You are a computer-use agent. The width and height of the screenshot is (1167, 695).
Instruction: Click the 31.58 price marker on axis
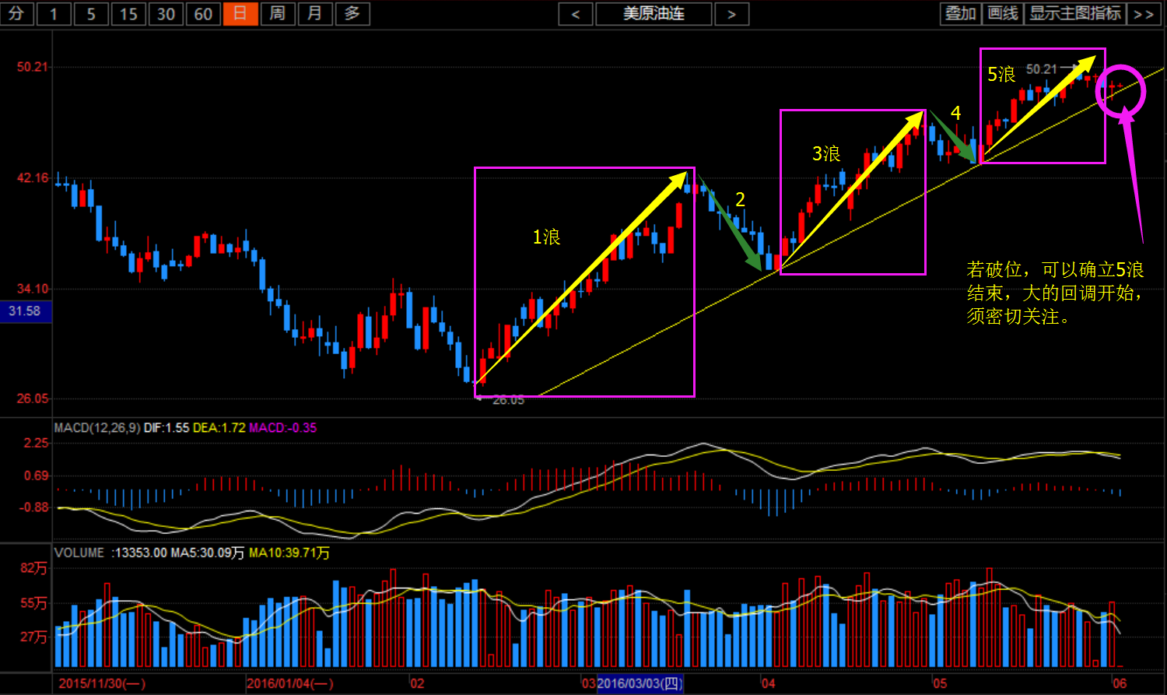[25, 311]
